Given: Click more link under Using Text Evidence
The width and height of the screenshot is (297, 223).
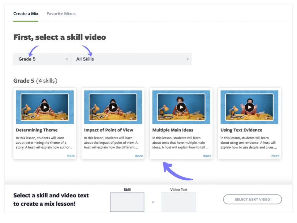Looking at the screenshot, I should click(275, 156).
